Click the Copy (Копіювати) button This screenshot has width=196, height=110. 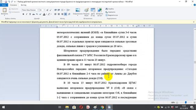14,12
